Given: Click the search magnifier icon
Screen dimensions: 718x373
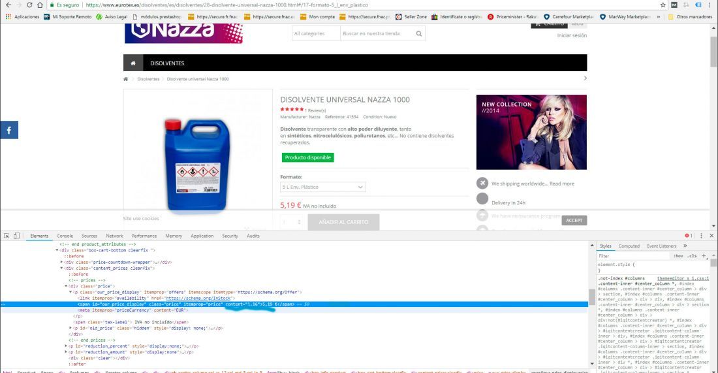Looking at the screenshot, I should tap(418, 33).
